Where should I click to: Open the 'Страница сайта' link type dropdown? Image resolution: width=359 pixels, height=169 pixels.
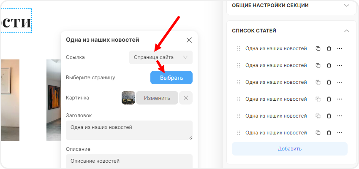tap(160, 57)
